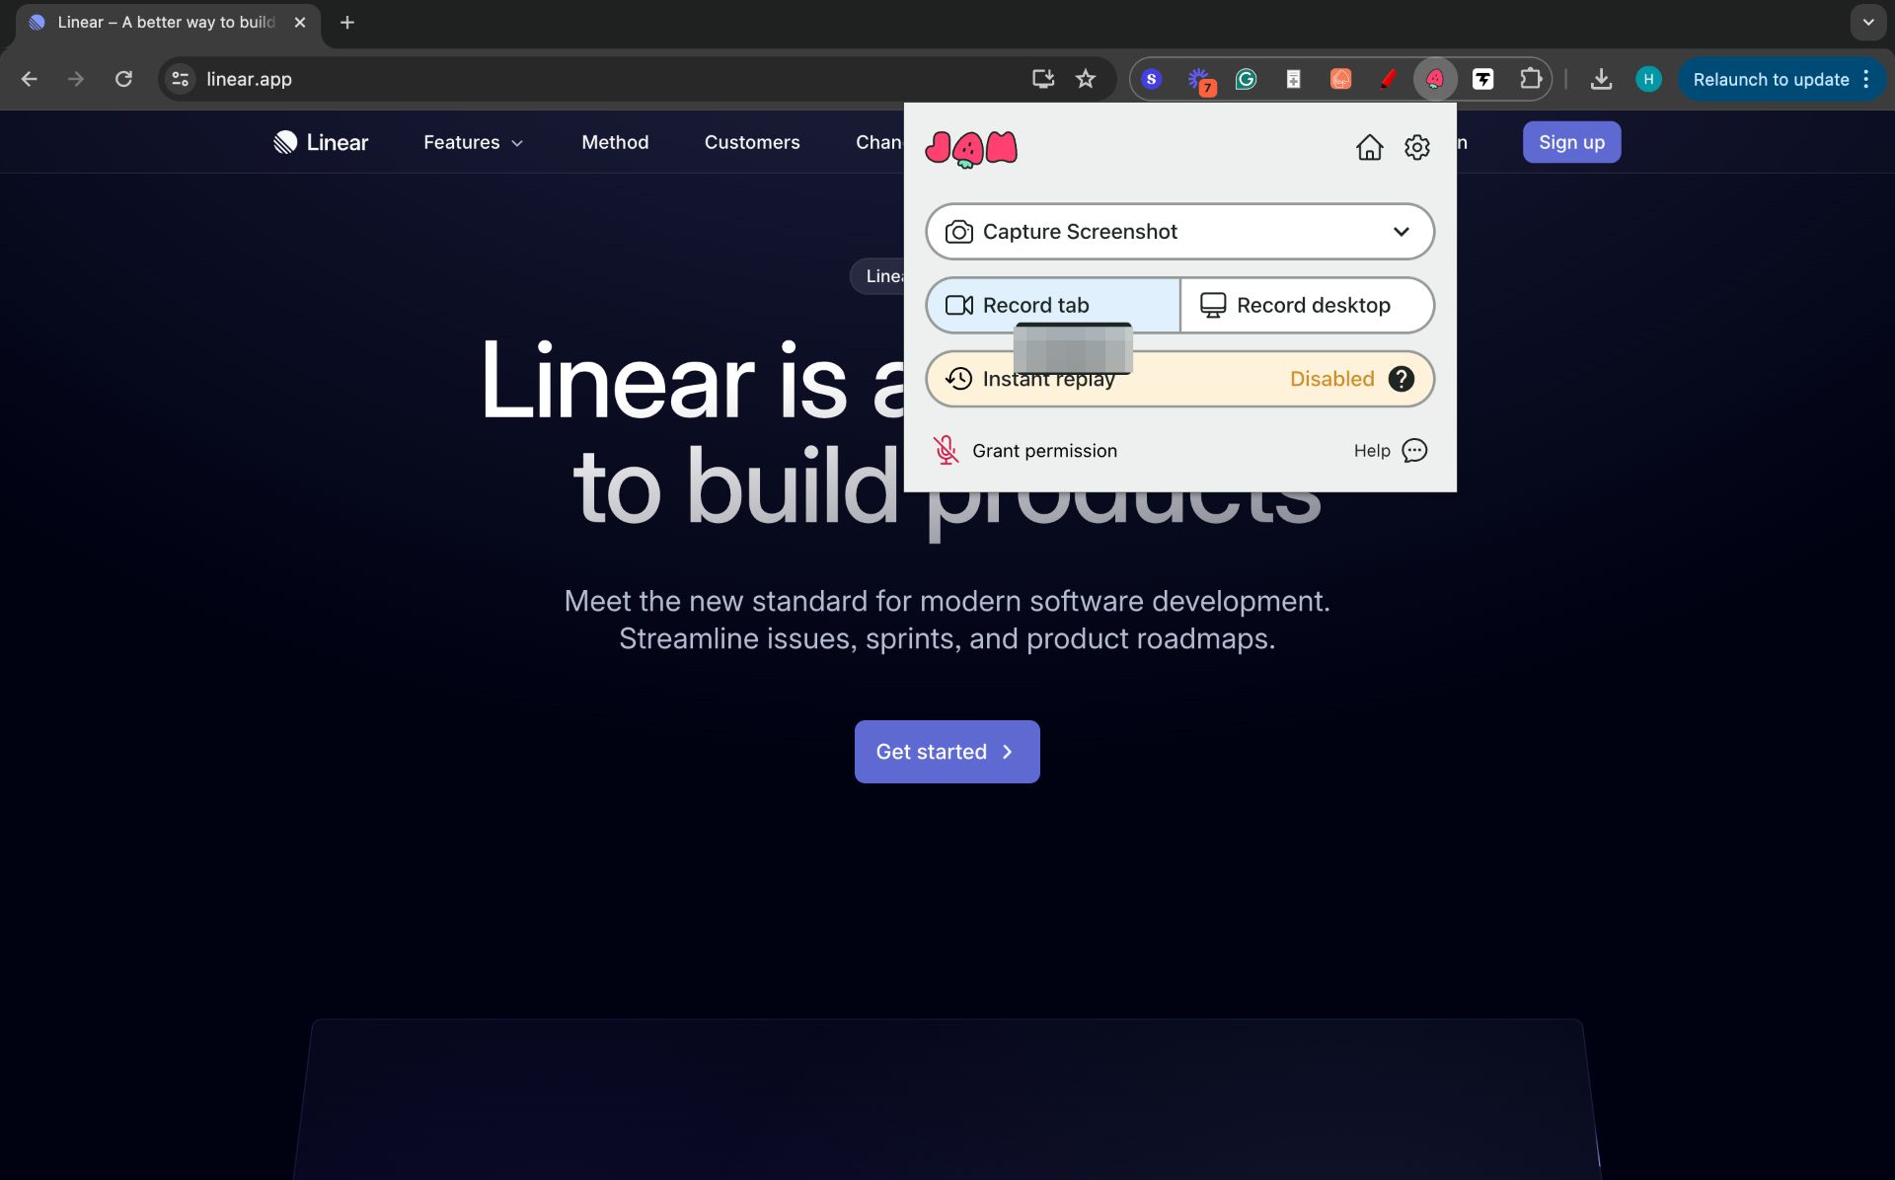Expand the Capture Screenshot dropdown chevron
Screen dimensions: 1895x1180
click(1401, 232)
